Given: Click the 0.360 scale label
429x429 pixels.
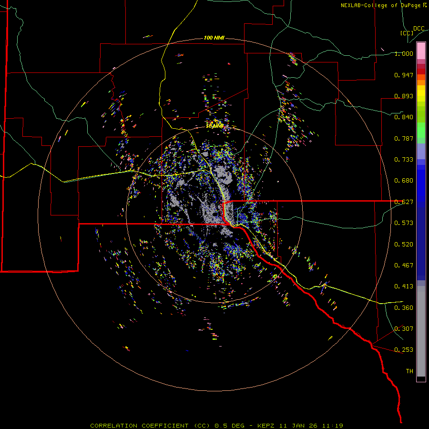Looking at the screenshot, I should point(404,308).
